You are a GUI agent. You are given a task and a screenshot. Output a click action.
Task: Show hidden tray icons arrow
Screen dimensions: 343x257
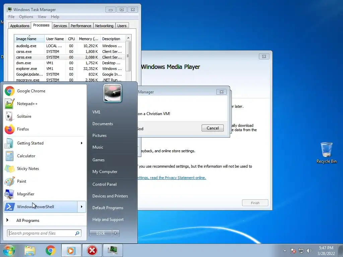[x=285, y=251]
